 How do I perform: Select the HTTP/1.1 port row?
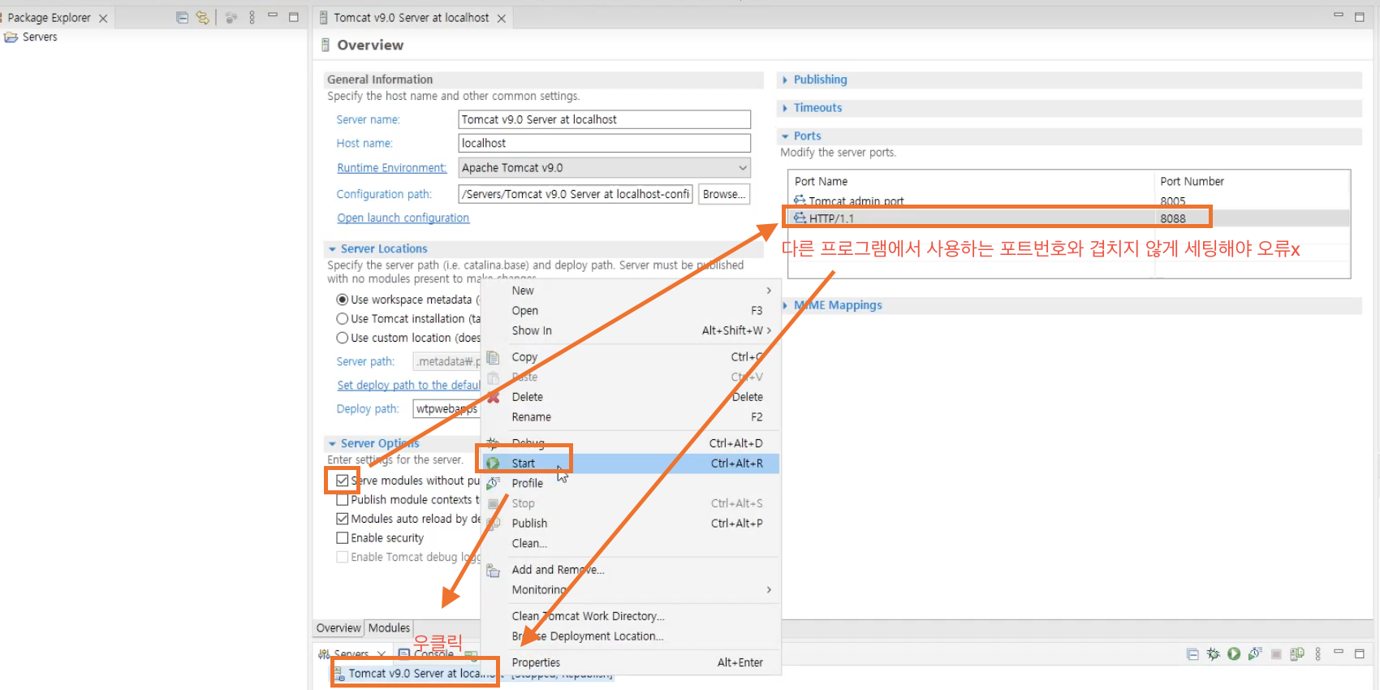[x=1068, y=218]
